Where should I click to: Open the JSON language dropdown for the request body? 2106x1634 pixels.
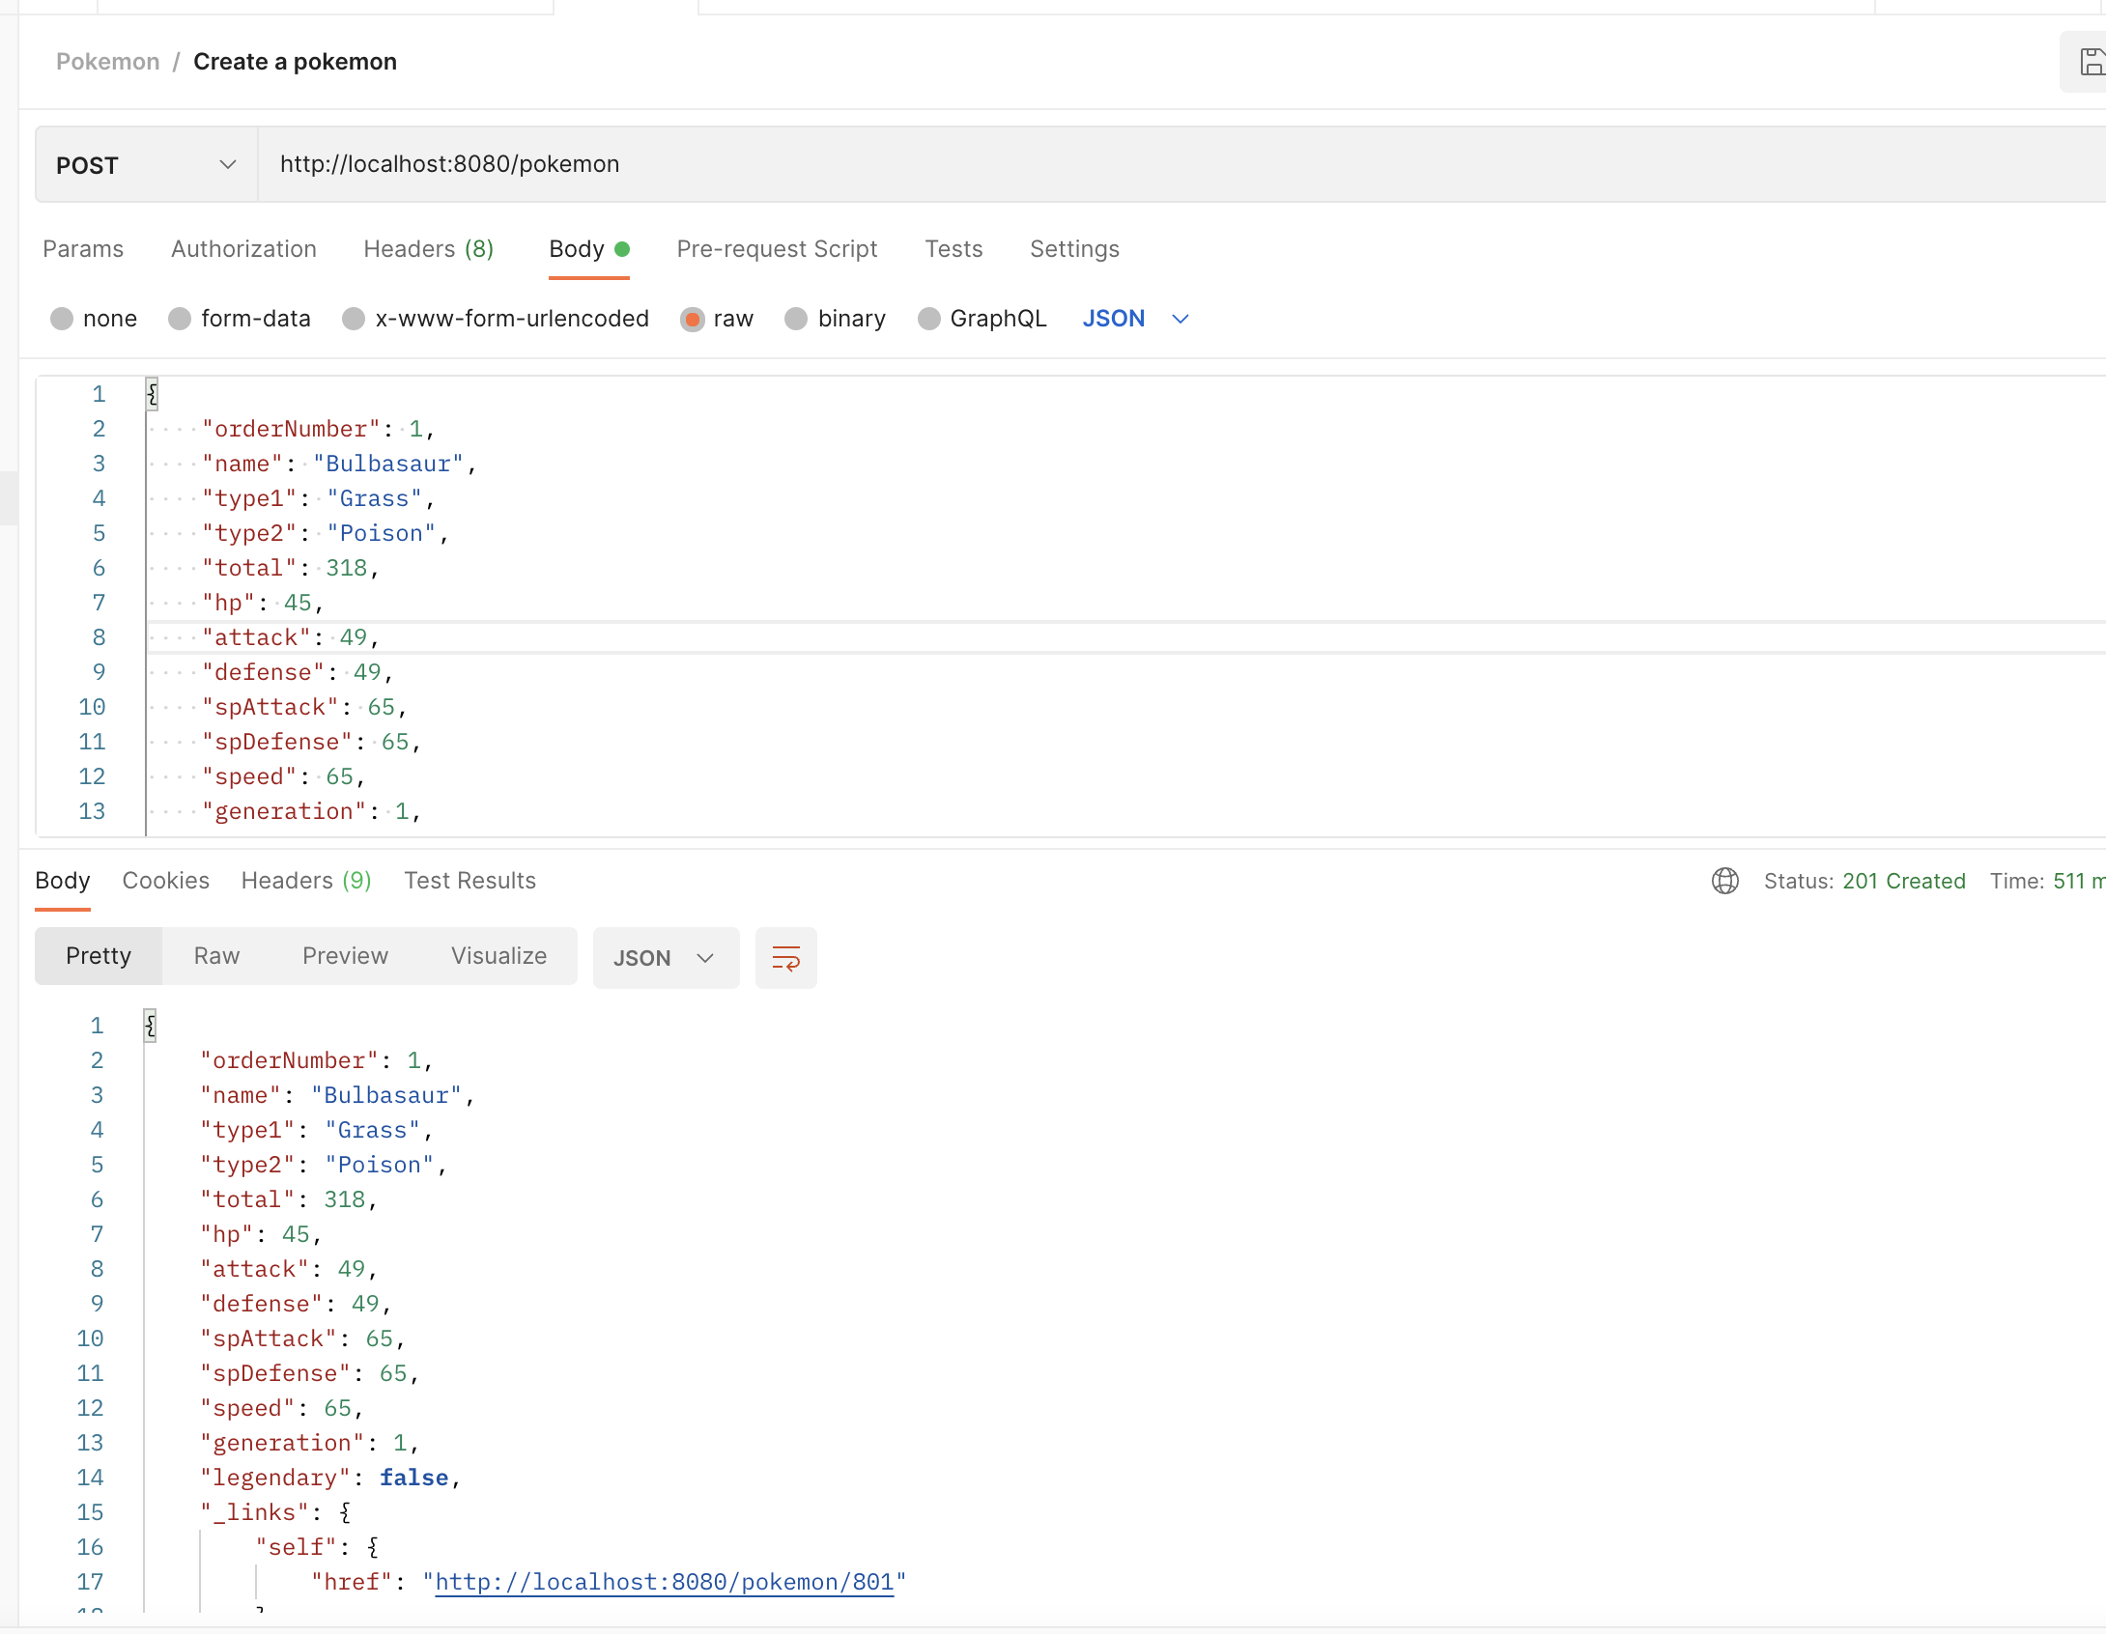[1136, 319]
